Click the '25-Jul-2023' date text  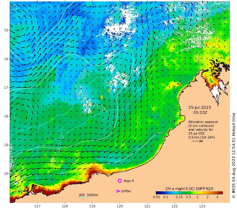(x=199, y=108)
